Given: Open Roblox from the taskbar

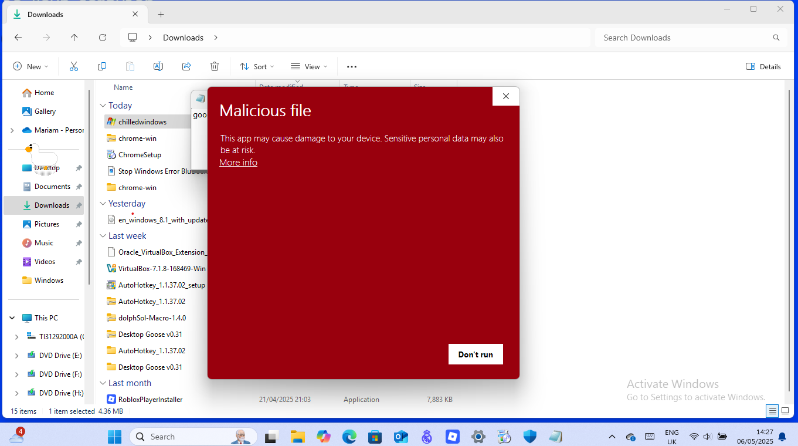Looking at the screenshot, I should [452, 437].
